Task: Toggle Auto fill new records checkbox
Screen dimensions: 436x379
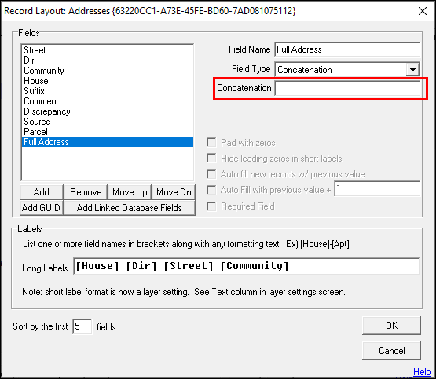Action: click(211, 174)
